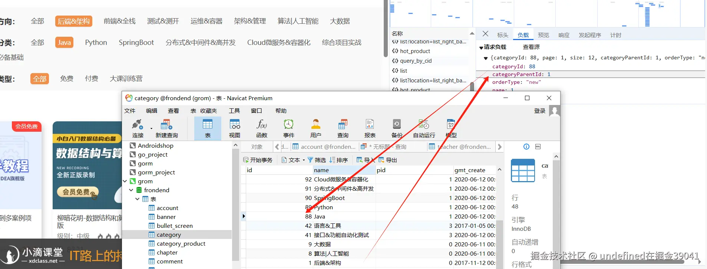
Task: Click the Navicat user avatar icon
Action: point(554,111)
